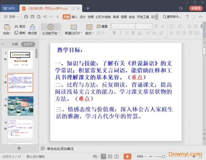Toggle normal view in status bar

[x=103, y=156]
